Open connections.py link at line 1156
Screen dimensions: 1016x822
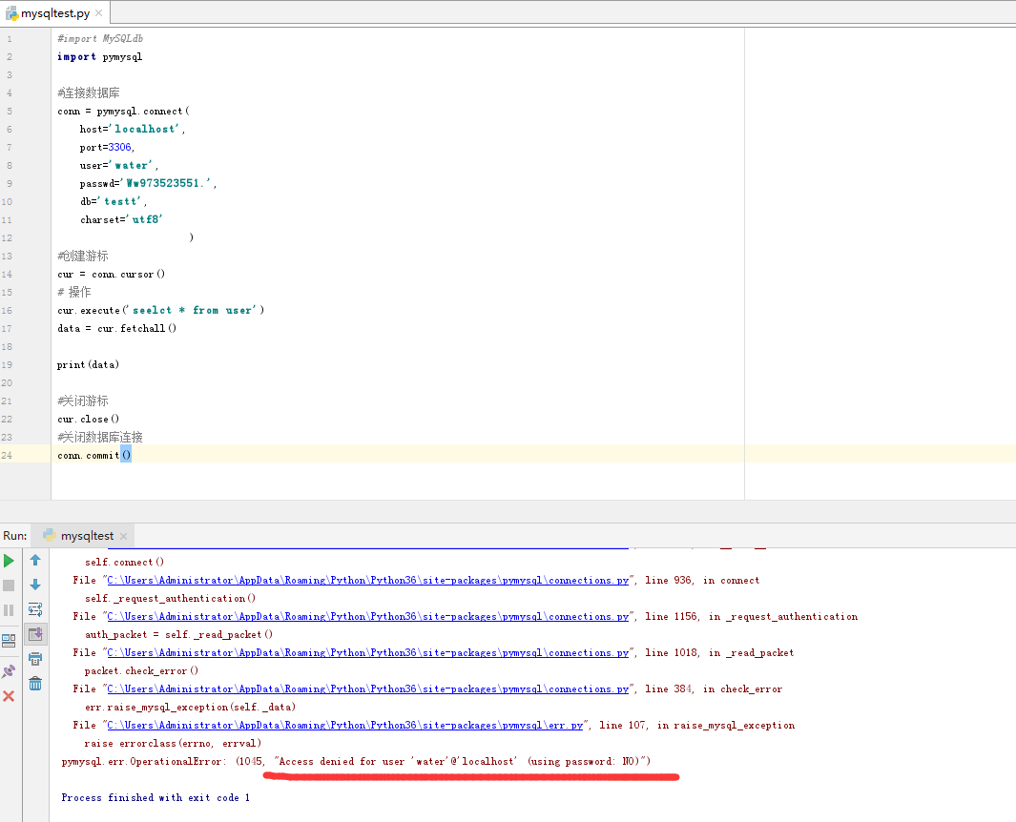(x=368, y=617)
